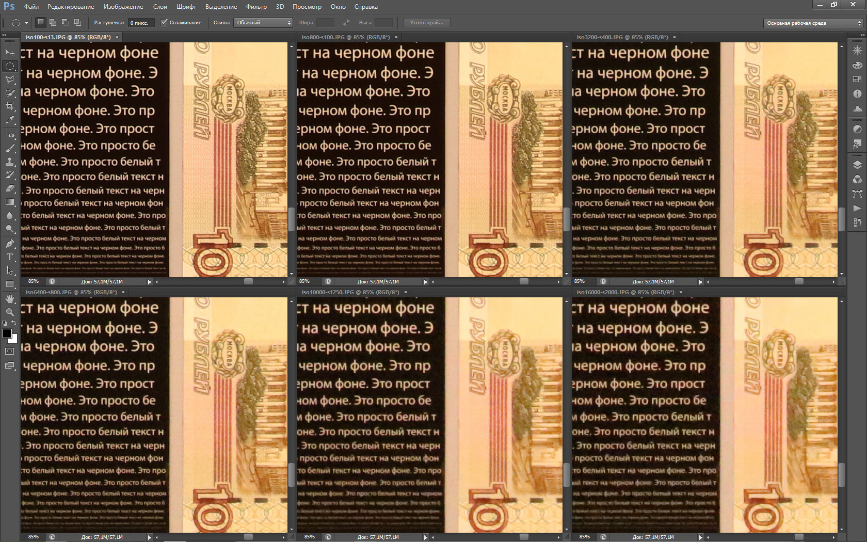Set the foreground color swatch
Image resolution: width=867 pixels, height=542 pixels.
click(7, 333)
